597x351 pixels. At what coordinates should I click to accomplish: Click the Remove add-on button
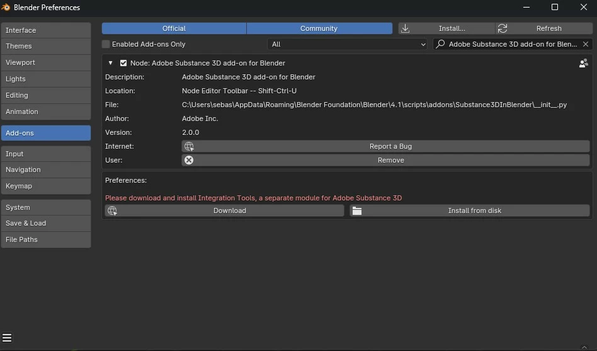point(385,160)
